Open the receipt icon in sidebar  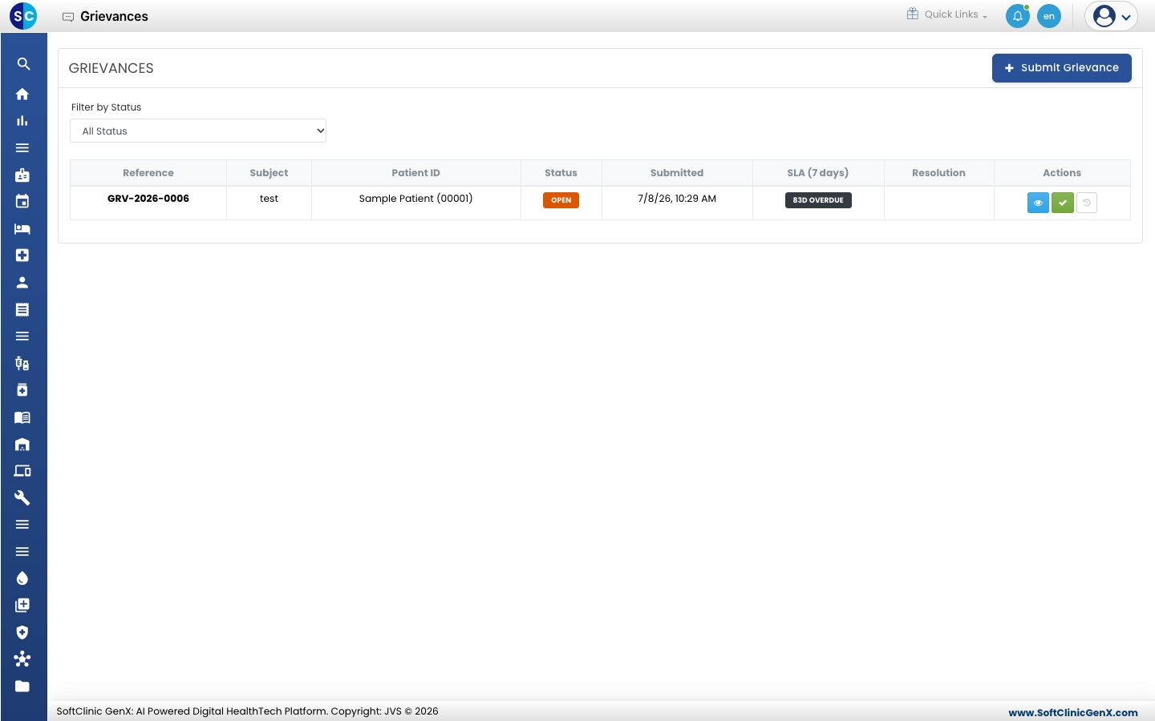coord(22,309)
